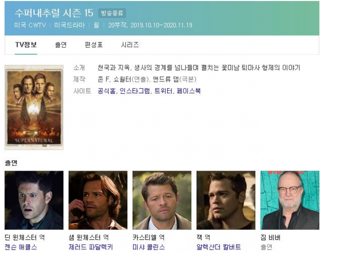The image size is (361, 254).
Task: Open the 트위터 link
Action: 163,91
